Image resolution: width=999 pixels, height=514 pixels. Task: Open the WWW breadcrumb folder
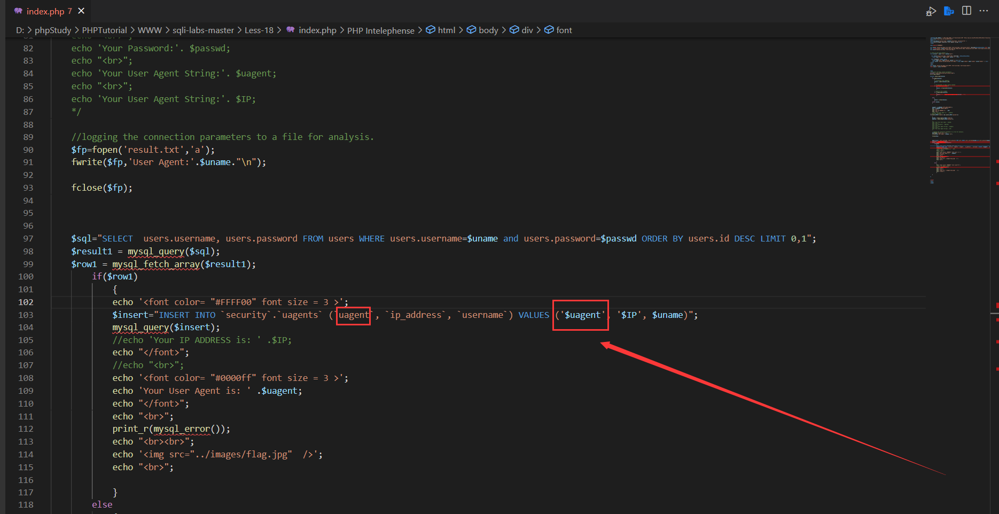(150, 30)
